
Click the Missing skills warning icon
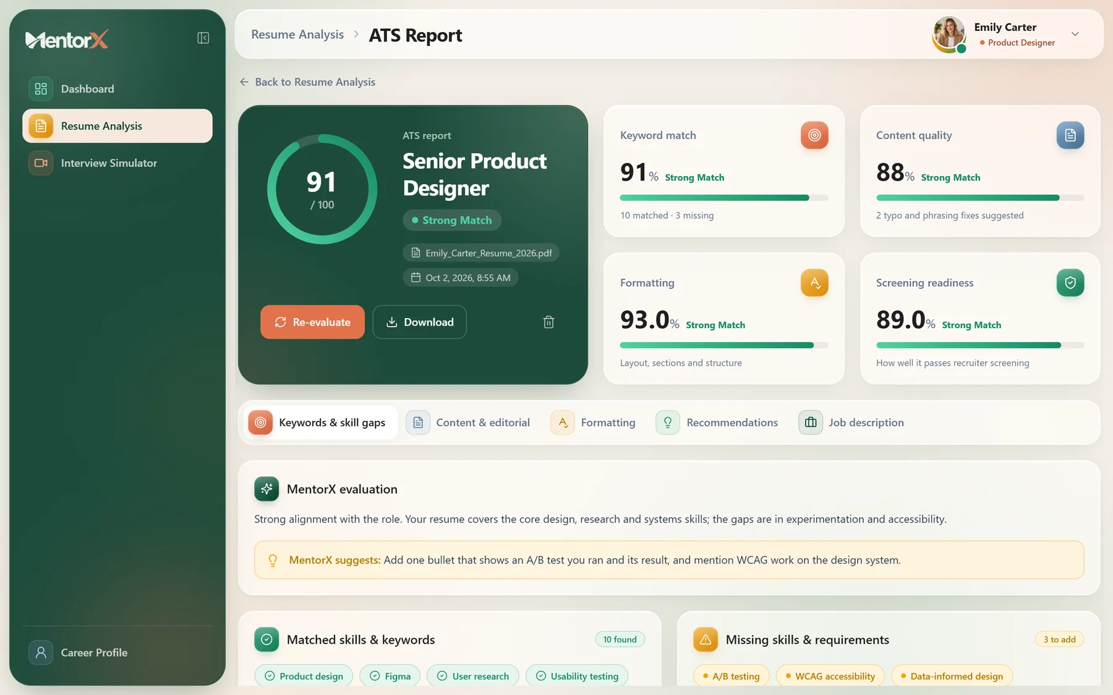(706, 640)
